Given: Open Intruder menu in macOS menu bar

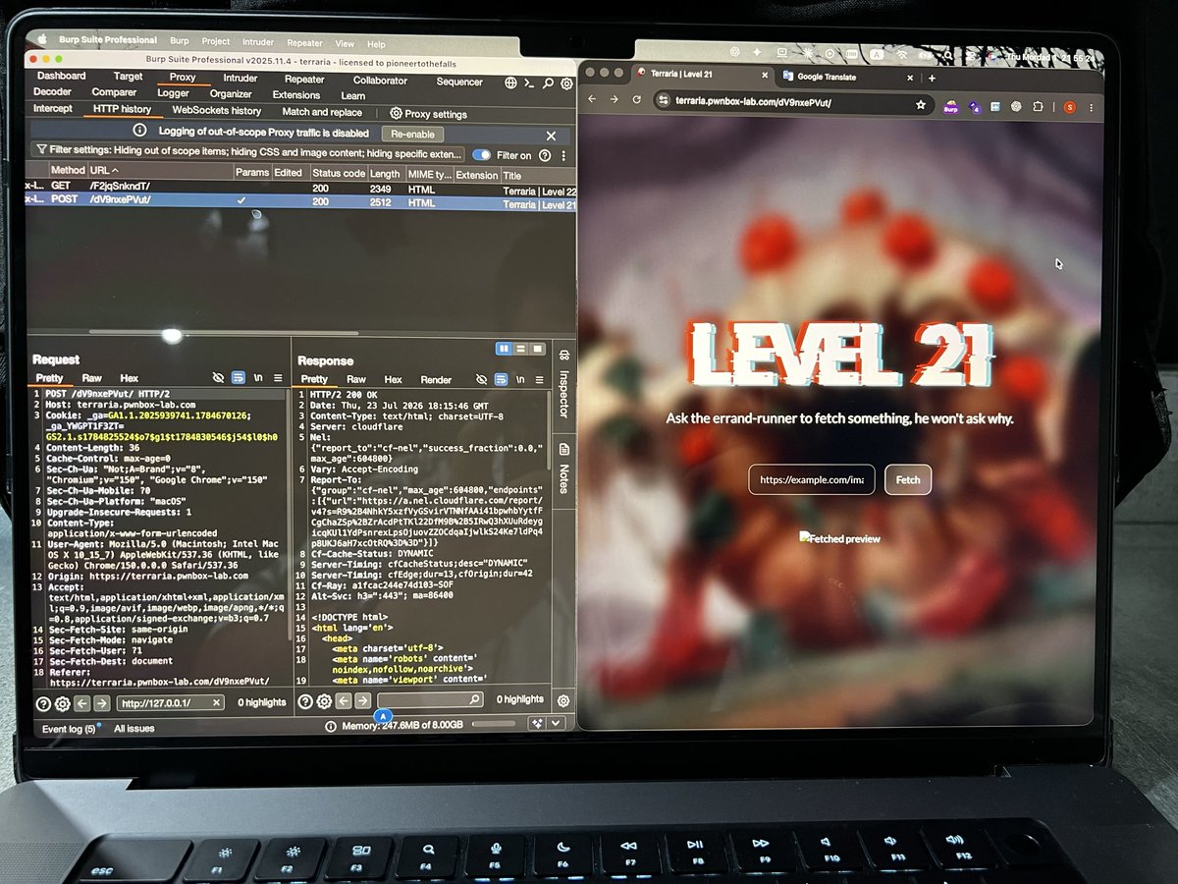Looking at the screenshot, I should point(258,42).
